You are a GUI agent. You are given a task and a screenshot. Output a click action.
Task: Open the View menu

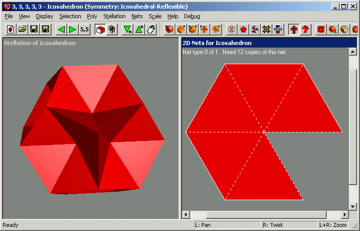(24, 16)
